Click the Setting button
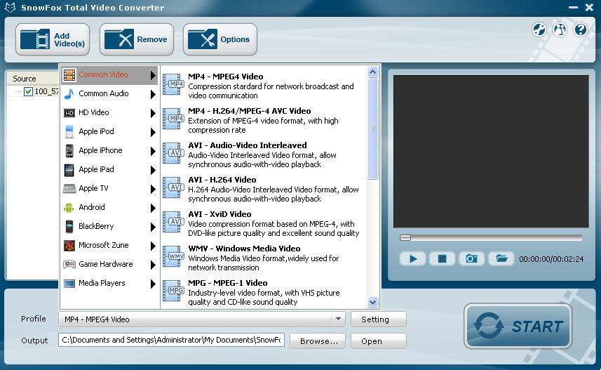 378,319
